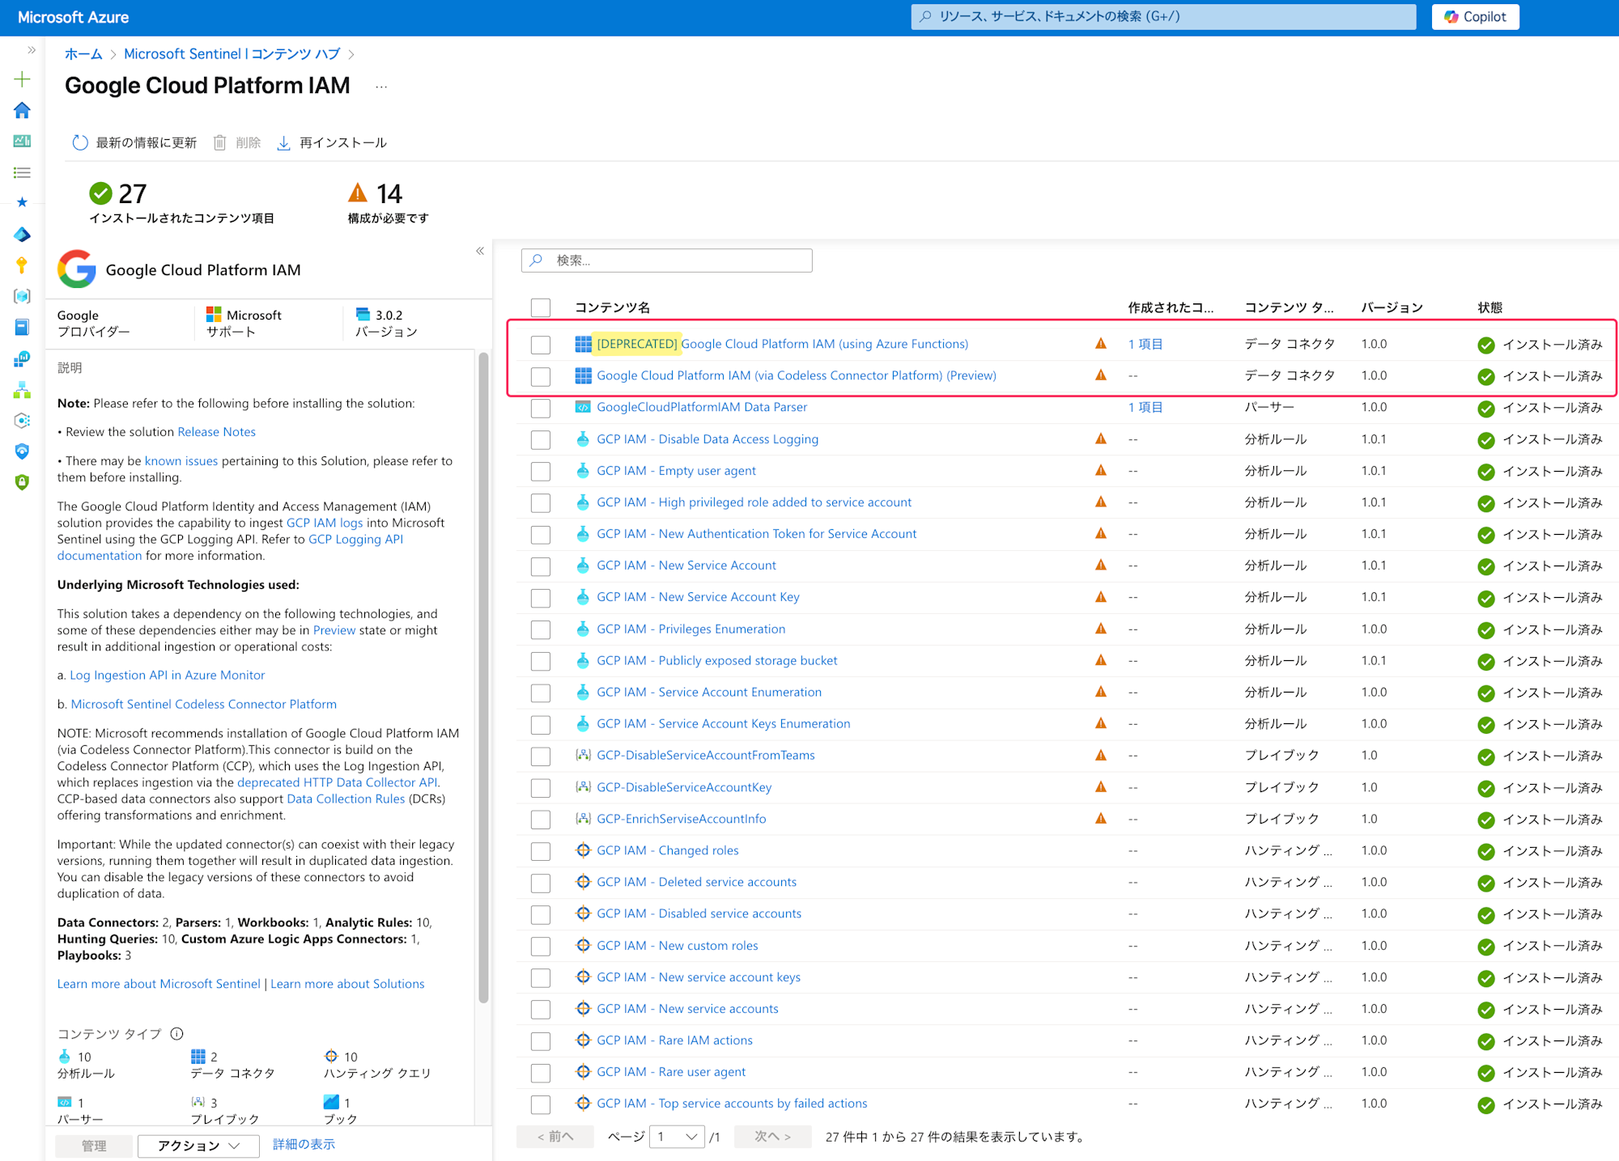Click the download icon for 再インストール

click(283, 143)
